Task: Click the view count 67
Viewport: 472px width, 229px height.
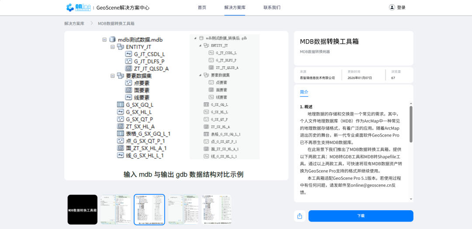Action: point(393,78)
